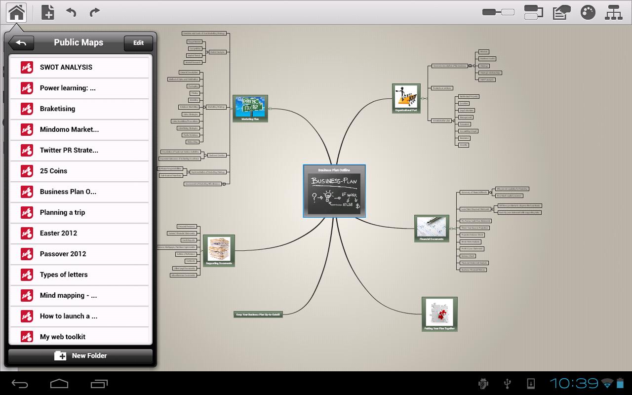Open Edit mode for the maps list

click(x=138, y=43)
